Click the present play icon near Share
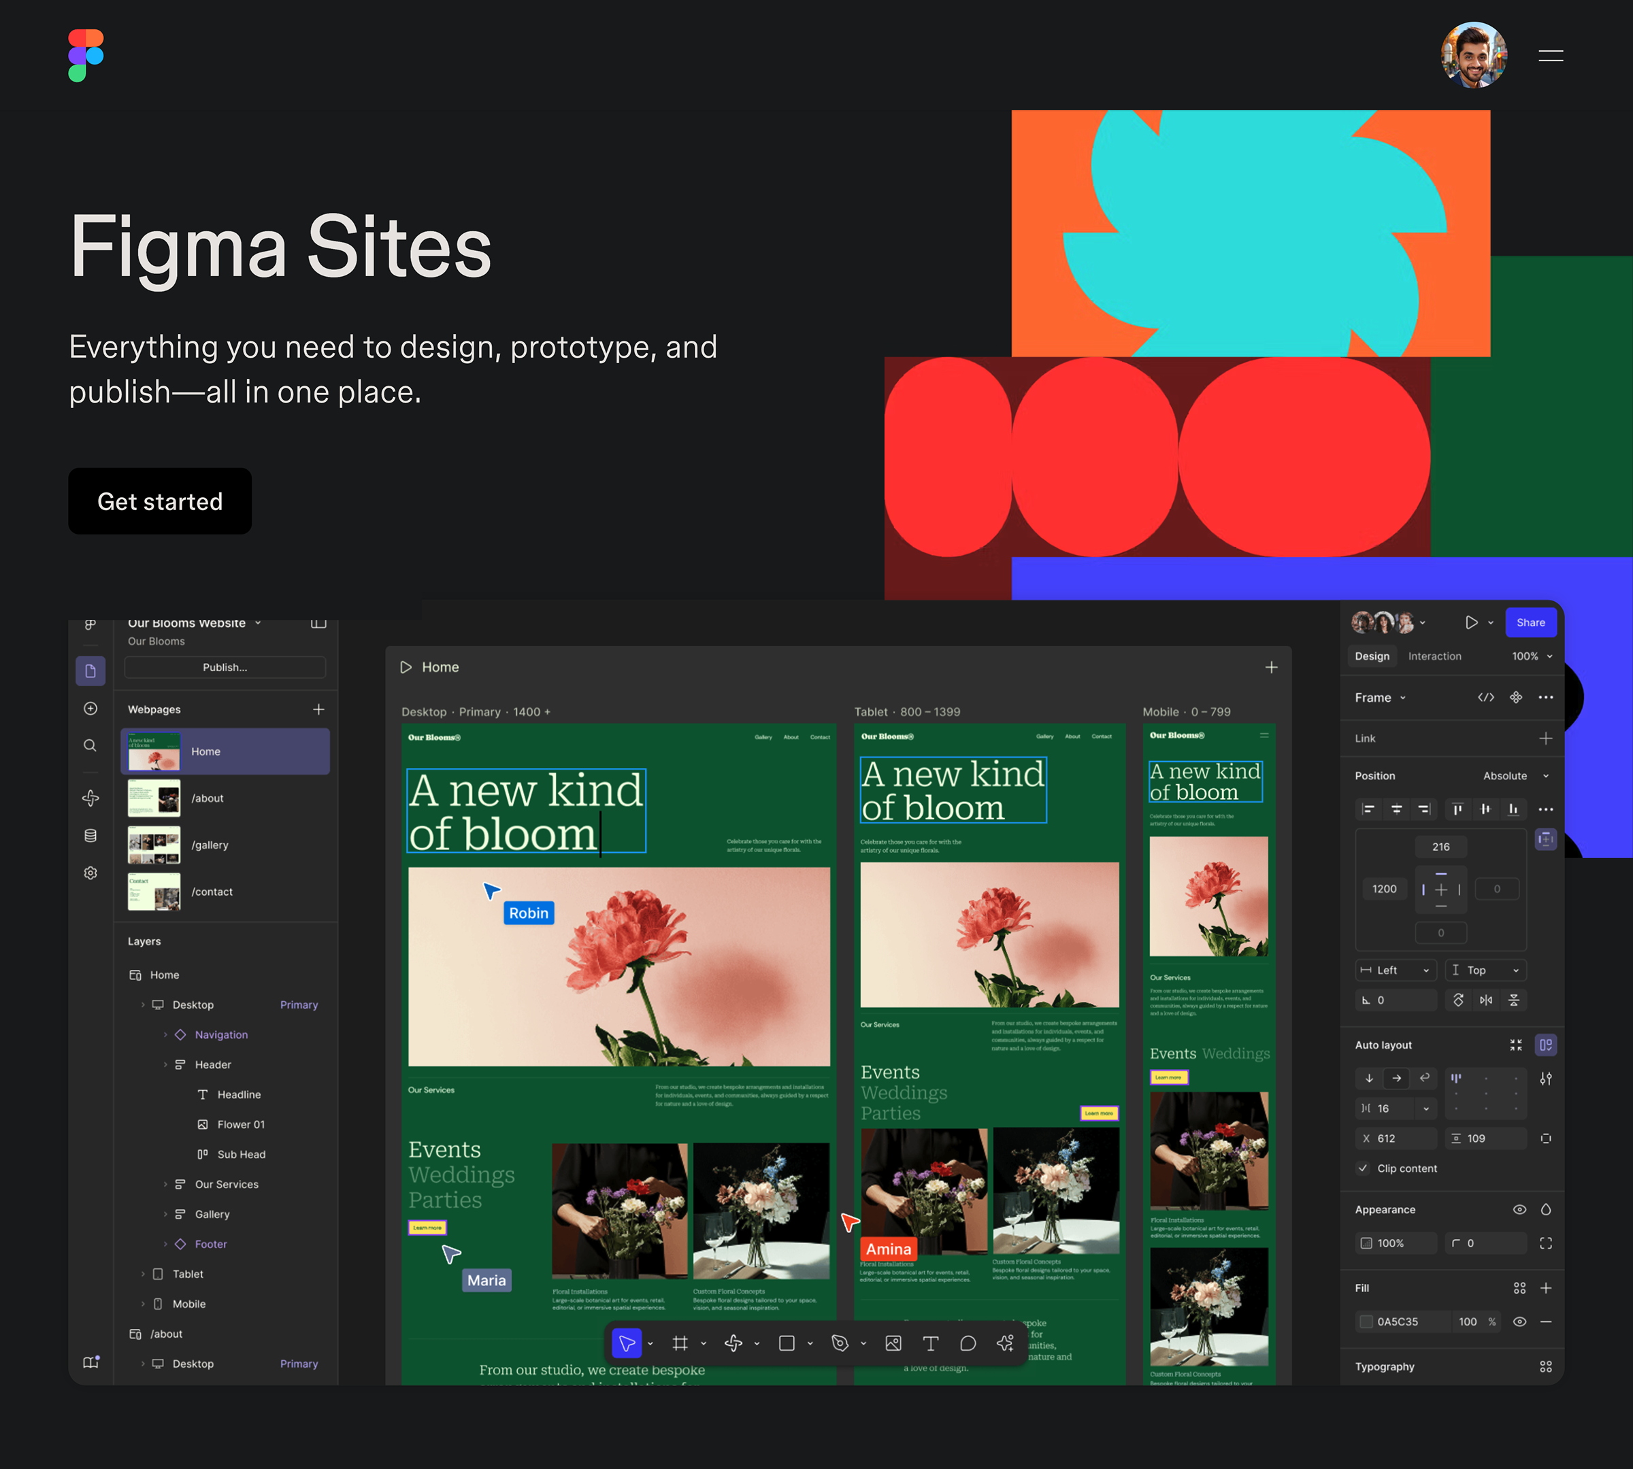Viewport: 1633px width, 1469px height. pos(1472,622)
